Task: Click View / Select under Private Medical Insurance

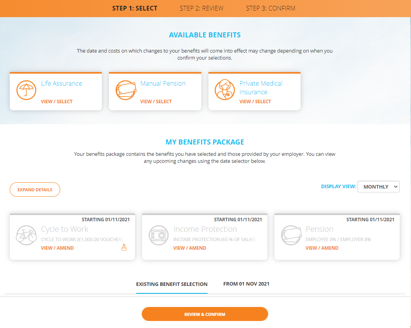Action: coord(255,102)
